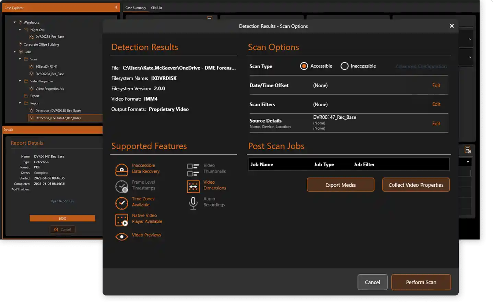Click the filter funnel icon in background grid
The width and height of the screenshot is (493, 302).
click(468, 162)
